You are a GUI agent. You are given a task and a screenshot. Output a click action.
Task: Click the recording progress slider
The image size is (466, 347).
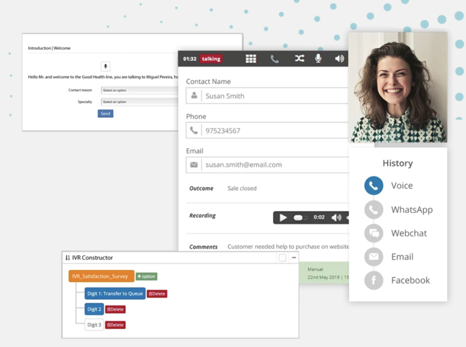click(301, 218)
